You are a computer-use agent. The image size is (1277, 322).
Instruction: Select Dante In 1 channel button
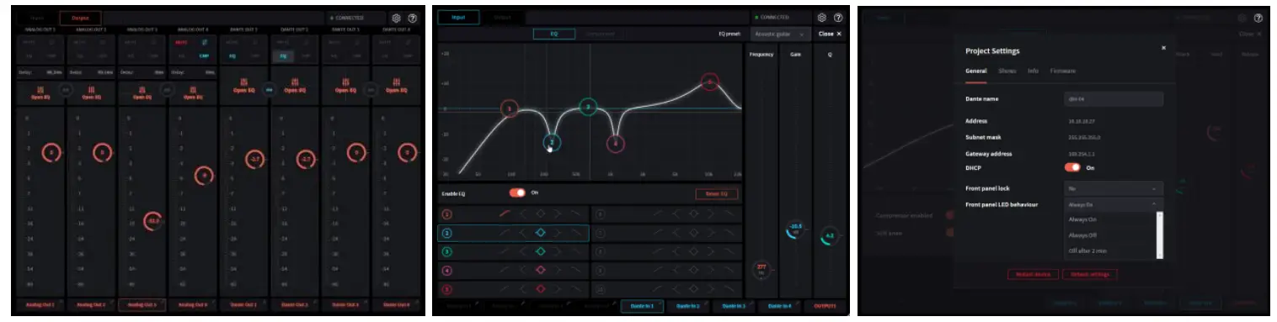click(643, 305)
